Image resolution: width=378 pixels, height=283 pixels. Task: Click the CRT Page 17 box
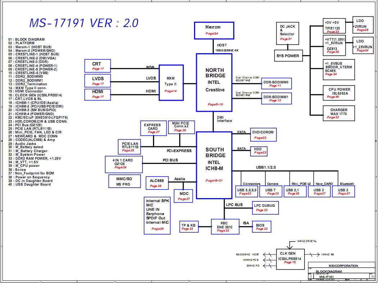[x=98, y=66]
